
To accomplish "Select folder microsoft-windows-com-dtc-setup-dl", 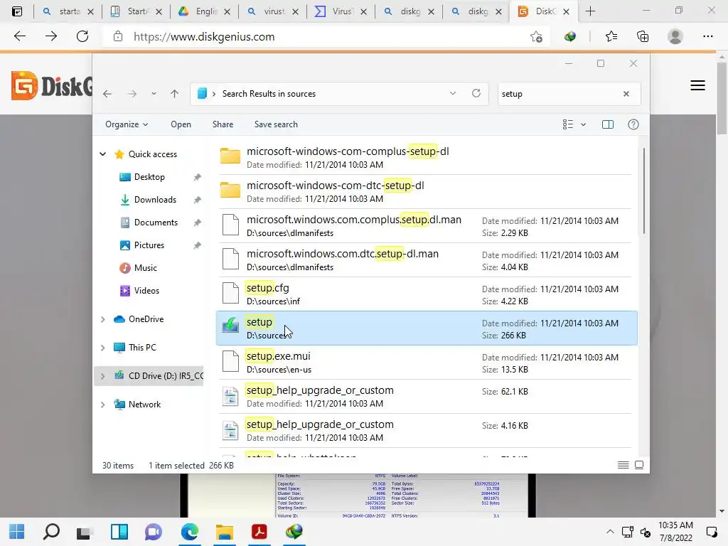I will tap(427, 192).
